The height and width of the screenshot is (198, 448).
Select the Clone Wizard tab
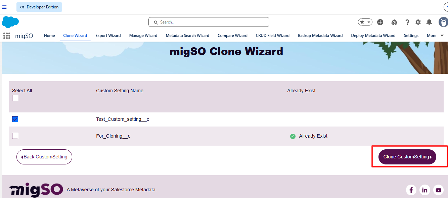75,36
